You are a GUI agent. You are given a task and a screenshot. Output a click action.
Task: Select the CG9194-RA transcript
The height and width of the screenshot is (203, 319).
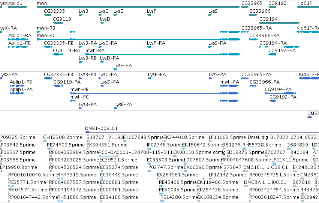pos(280,47)
